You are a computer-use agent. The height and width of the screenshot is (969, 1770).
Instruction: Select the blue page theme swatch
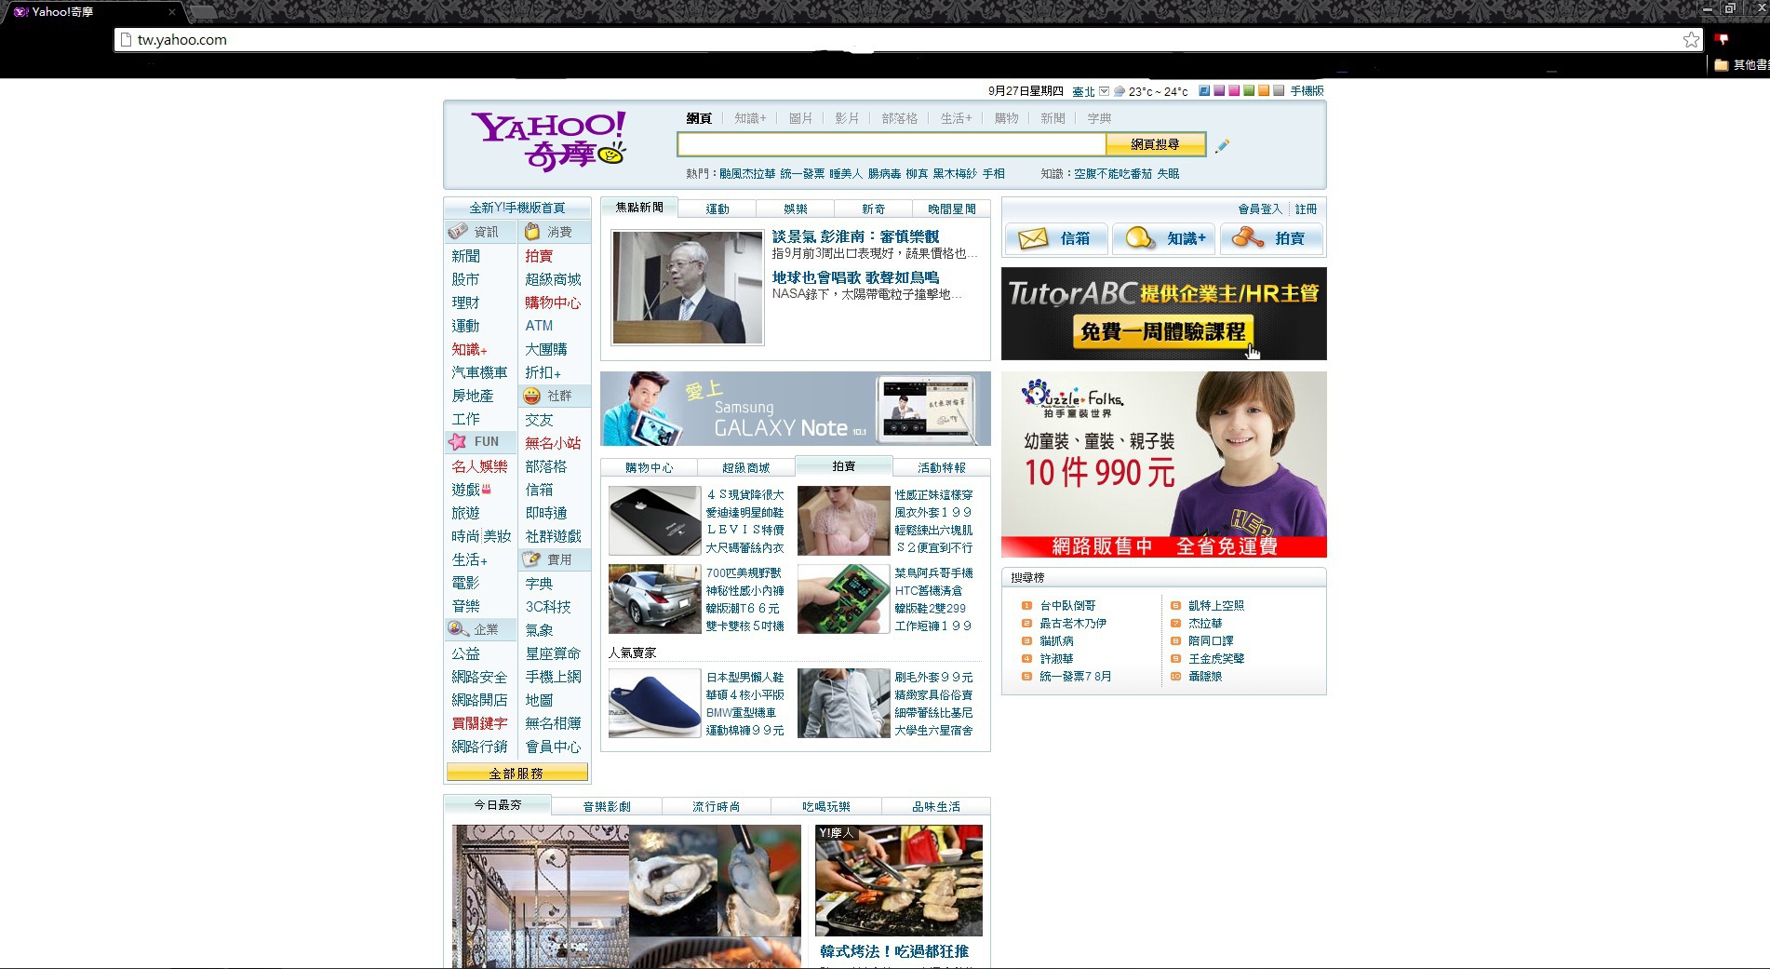coord(1204,90)
